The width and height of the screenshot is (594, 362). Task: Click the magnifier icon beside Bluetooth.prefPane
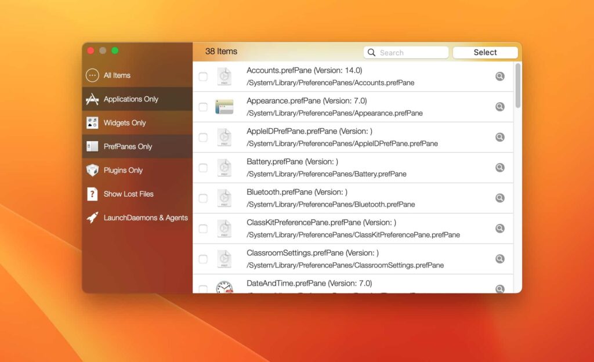tap(500, 198)
